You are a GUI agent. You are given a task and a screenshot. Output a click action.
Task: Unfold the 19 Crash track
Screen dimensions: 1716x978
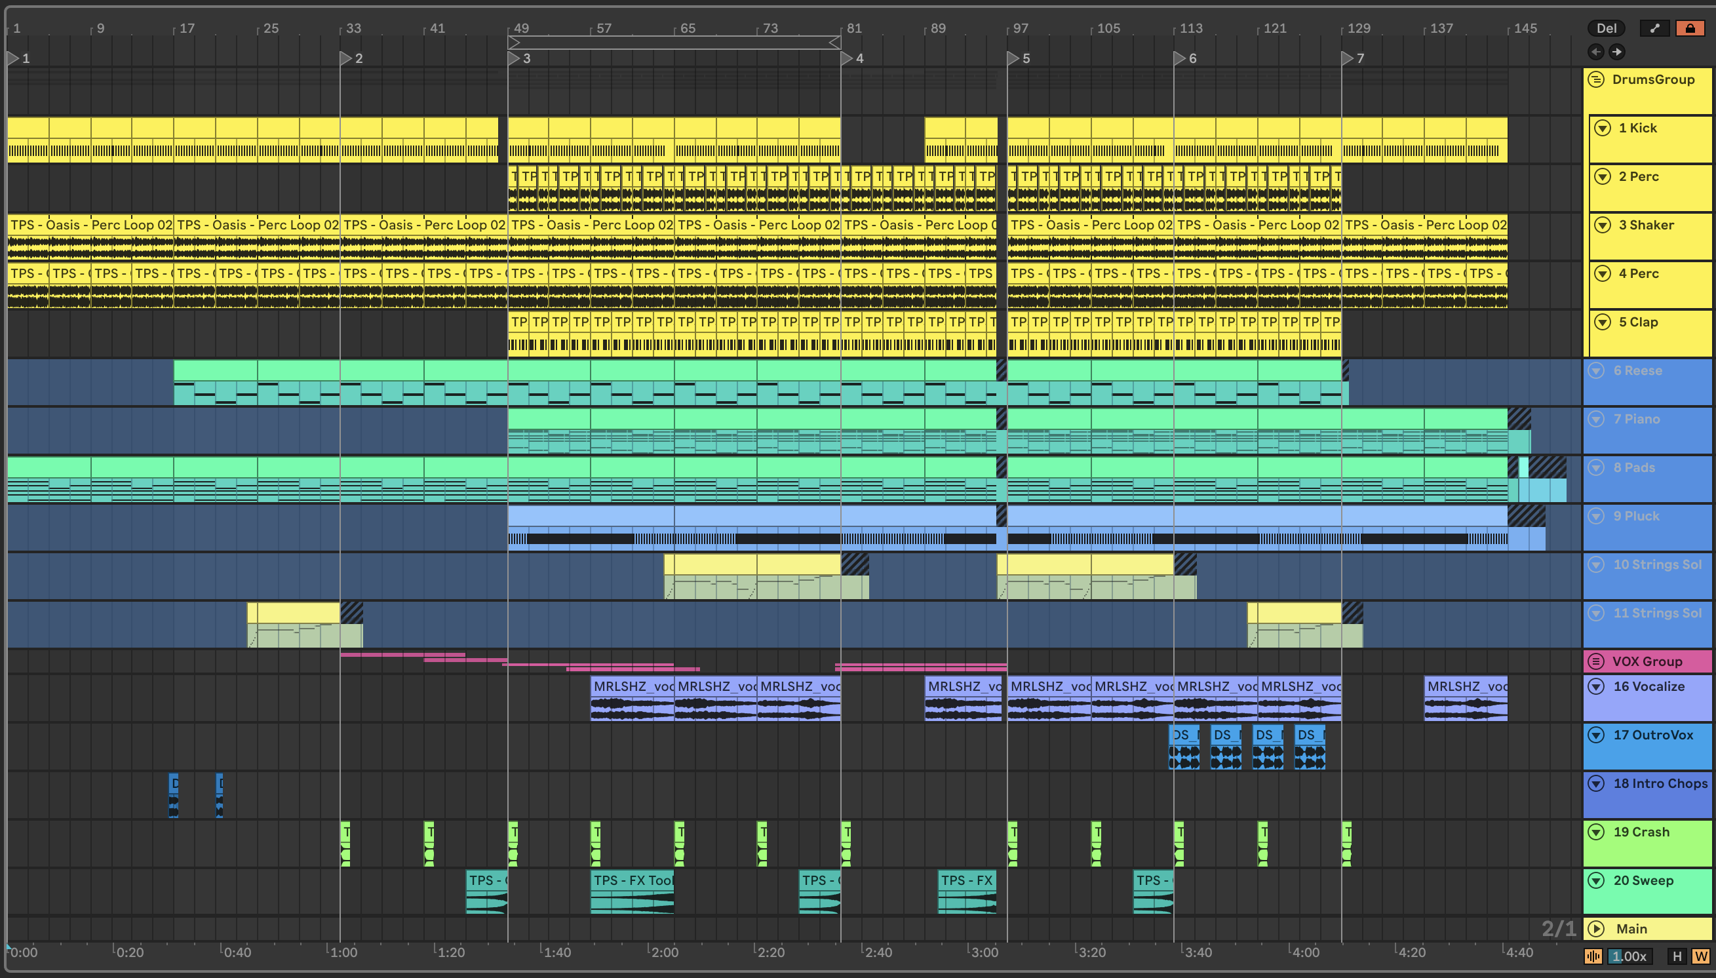point(1597,832)
